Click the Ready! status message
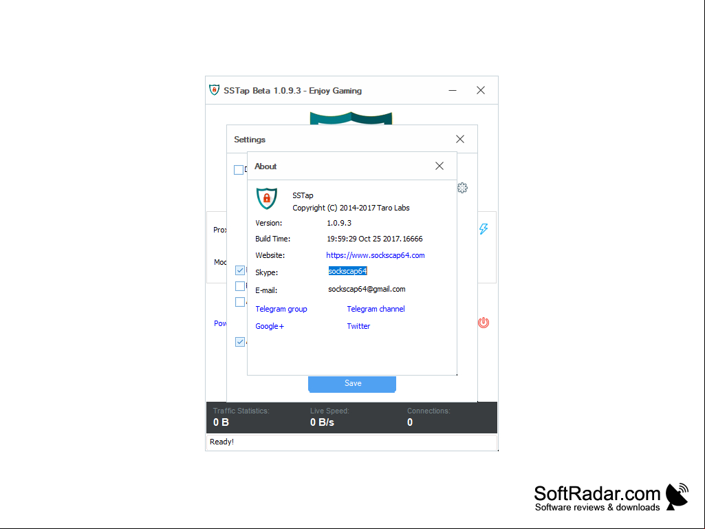 (221, 442)
